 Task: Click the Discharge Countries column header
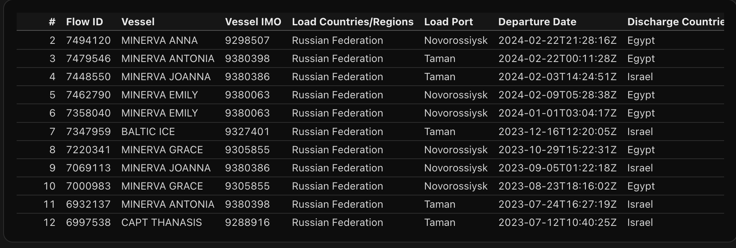point(675,22)
